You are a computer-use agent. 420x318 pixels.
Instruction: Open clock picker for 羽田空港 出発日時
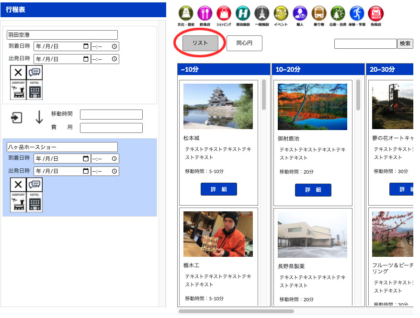click(114, 59)
